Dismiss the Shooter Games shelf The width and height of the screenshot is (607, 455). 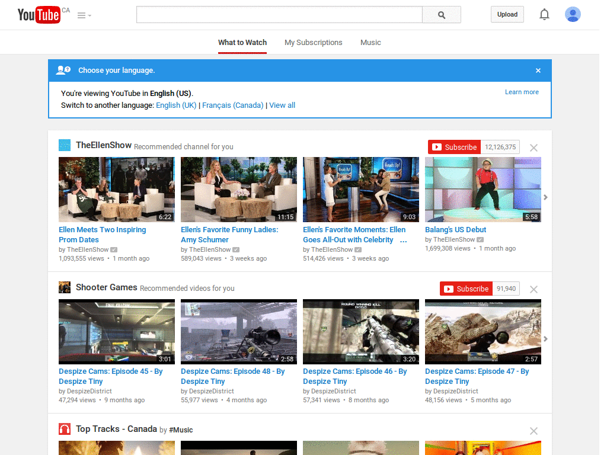(533, 289)
